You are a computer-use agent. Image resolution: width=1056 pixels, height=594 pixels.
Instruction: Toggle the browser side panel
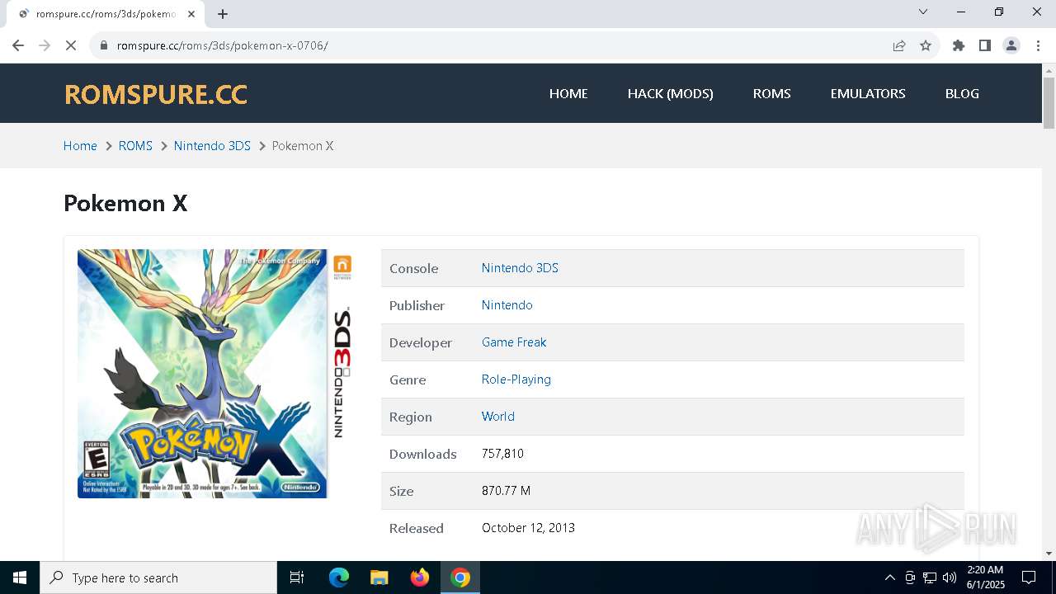click(985, 45)
